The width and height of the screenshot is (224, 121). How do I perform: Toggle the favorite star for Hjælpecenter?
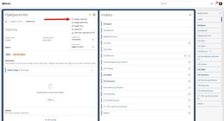90,15
